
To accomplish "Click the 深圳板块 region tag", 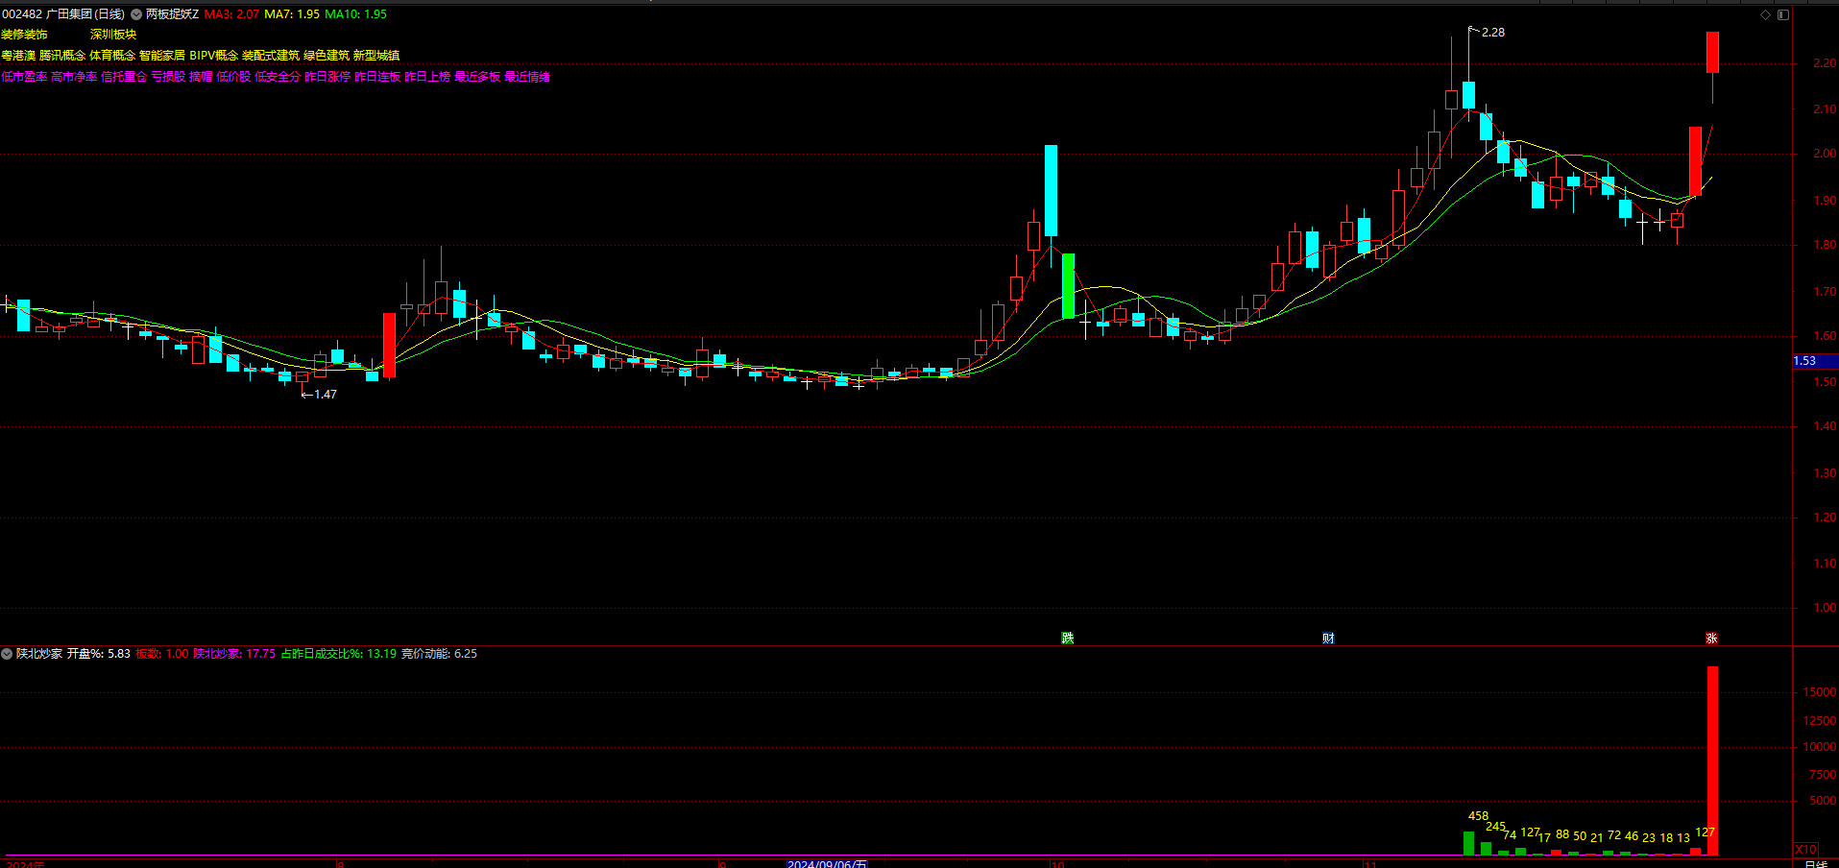I will tap(113, 35).
